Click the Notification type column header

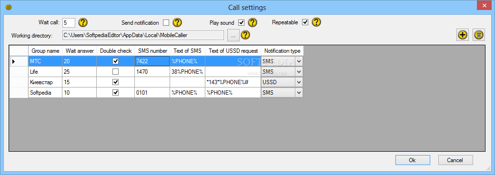coord(282,51)
